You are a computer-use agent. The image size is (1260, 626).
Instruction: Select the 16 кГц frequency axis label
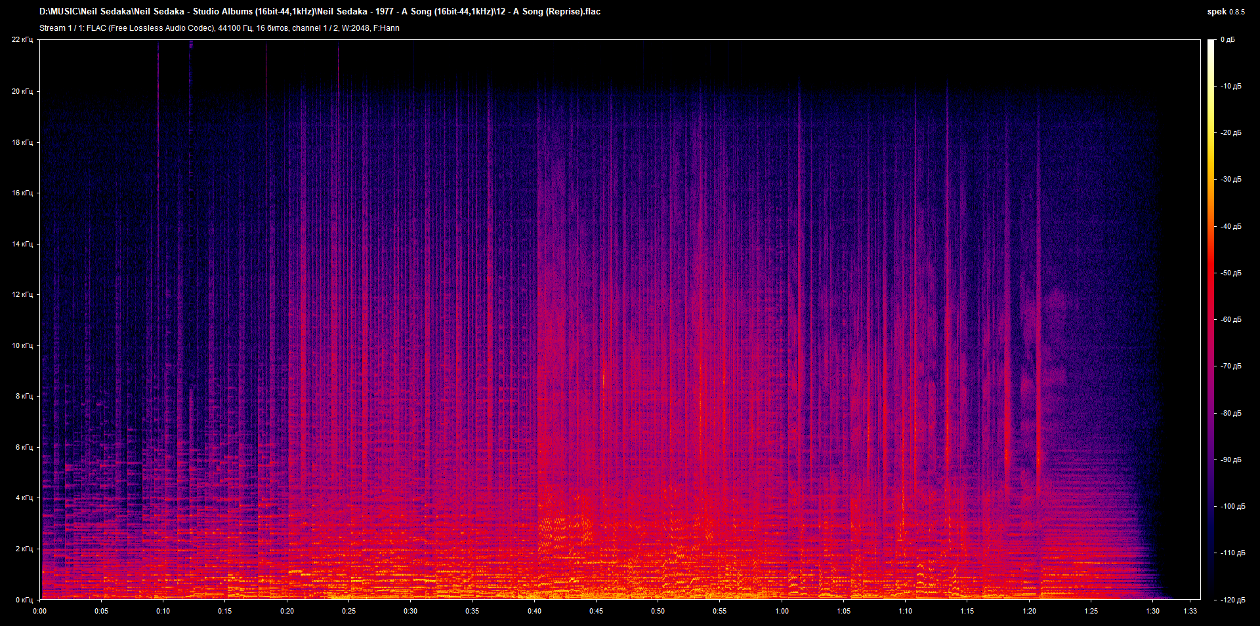tap(22, 193)
